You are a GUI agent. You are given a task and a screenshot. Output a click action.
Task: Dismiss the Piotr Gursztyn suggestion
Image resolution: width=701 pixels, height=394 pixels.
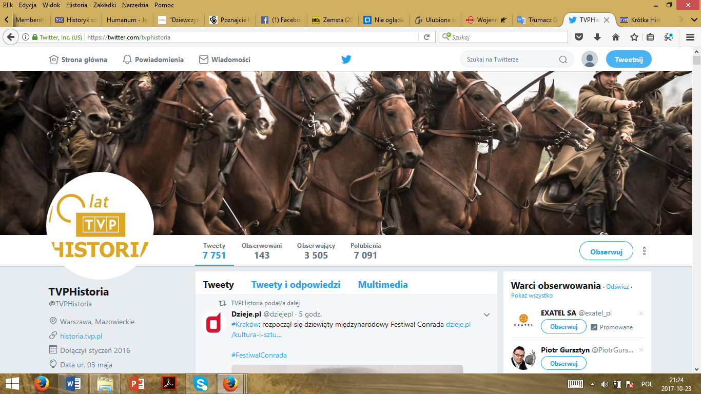click(641, 350)
